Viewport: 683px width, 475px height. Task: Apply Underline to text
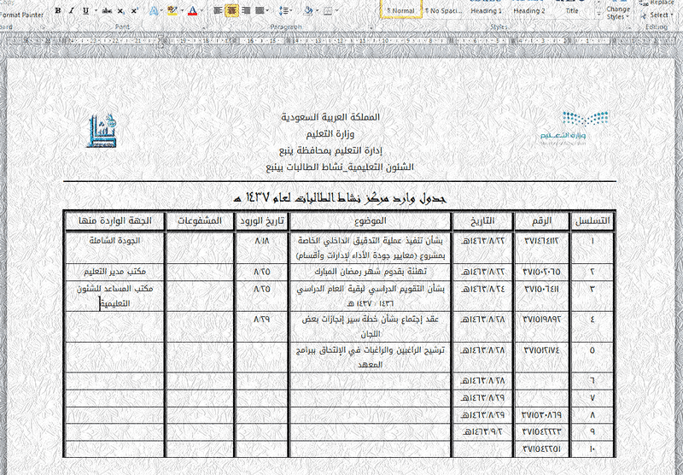tap(85, 11)
